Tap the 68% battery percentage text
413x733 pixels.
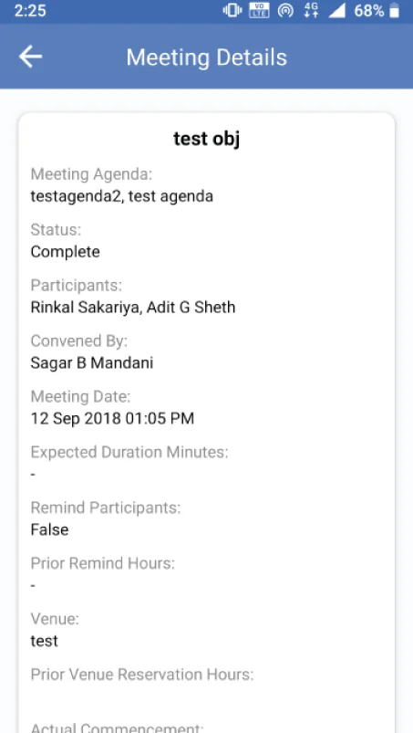coord(369,10)
